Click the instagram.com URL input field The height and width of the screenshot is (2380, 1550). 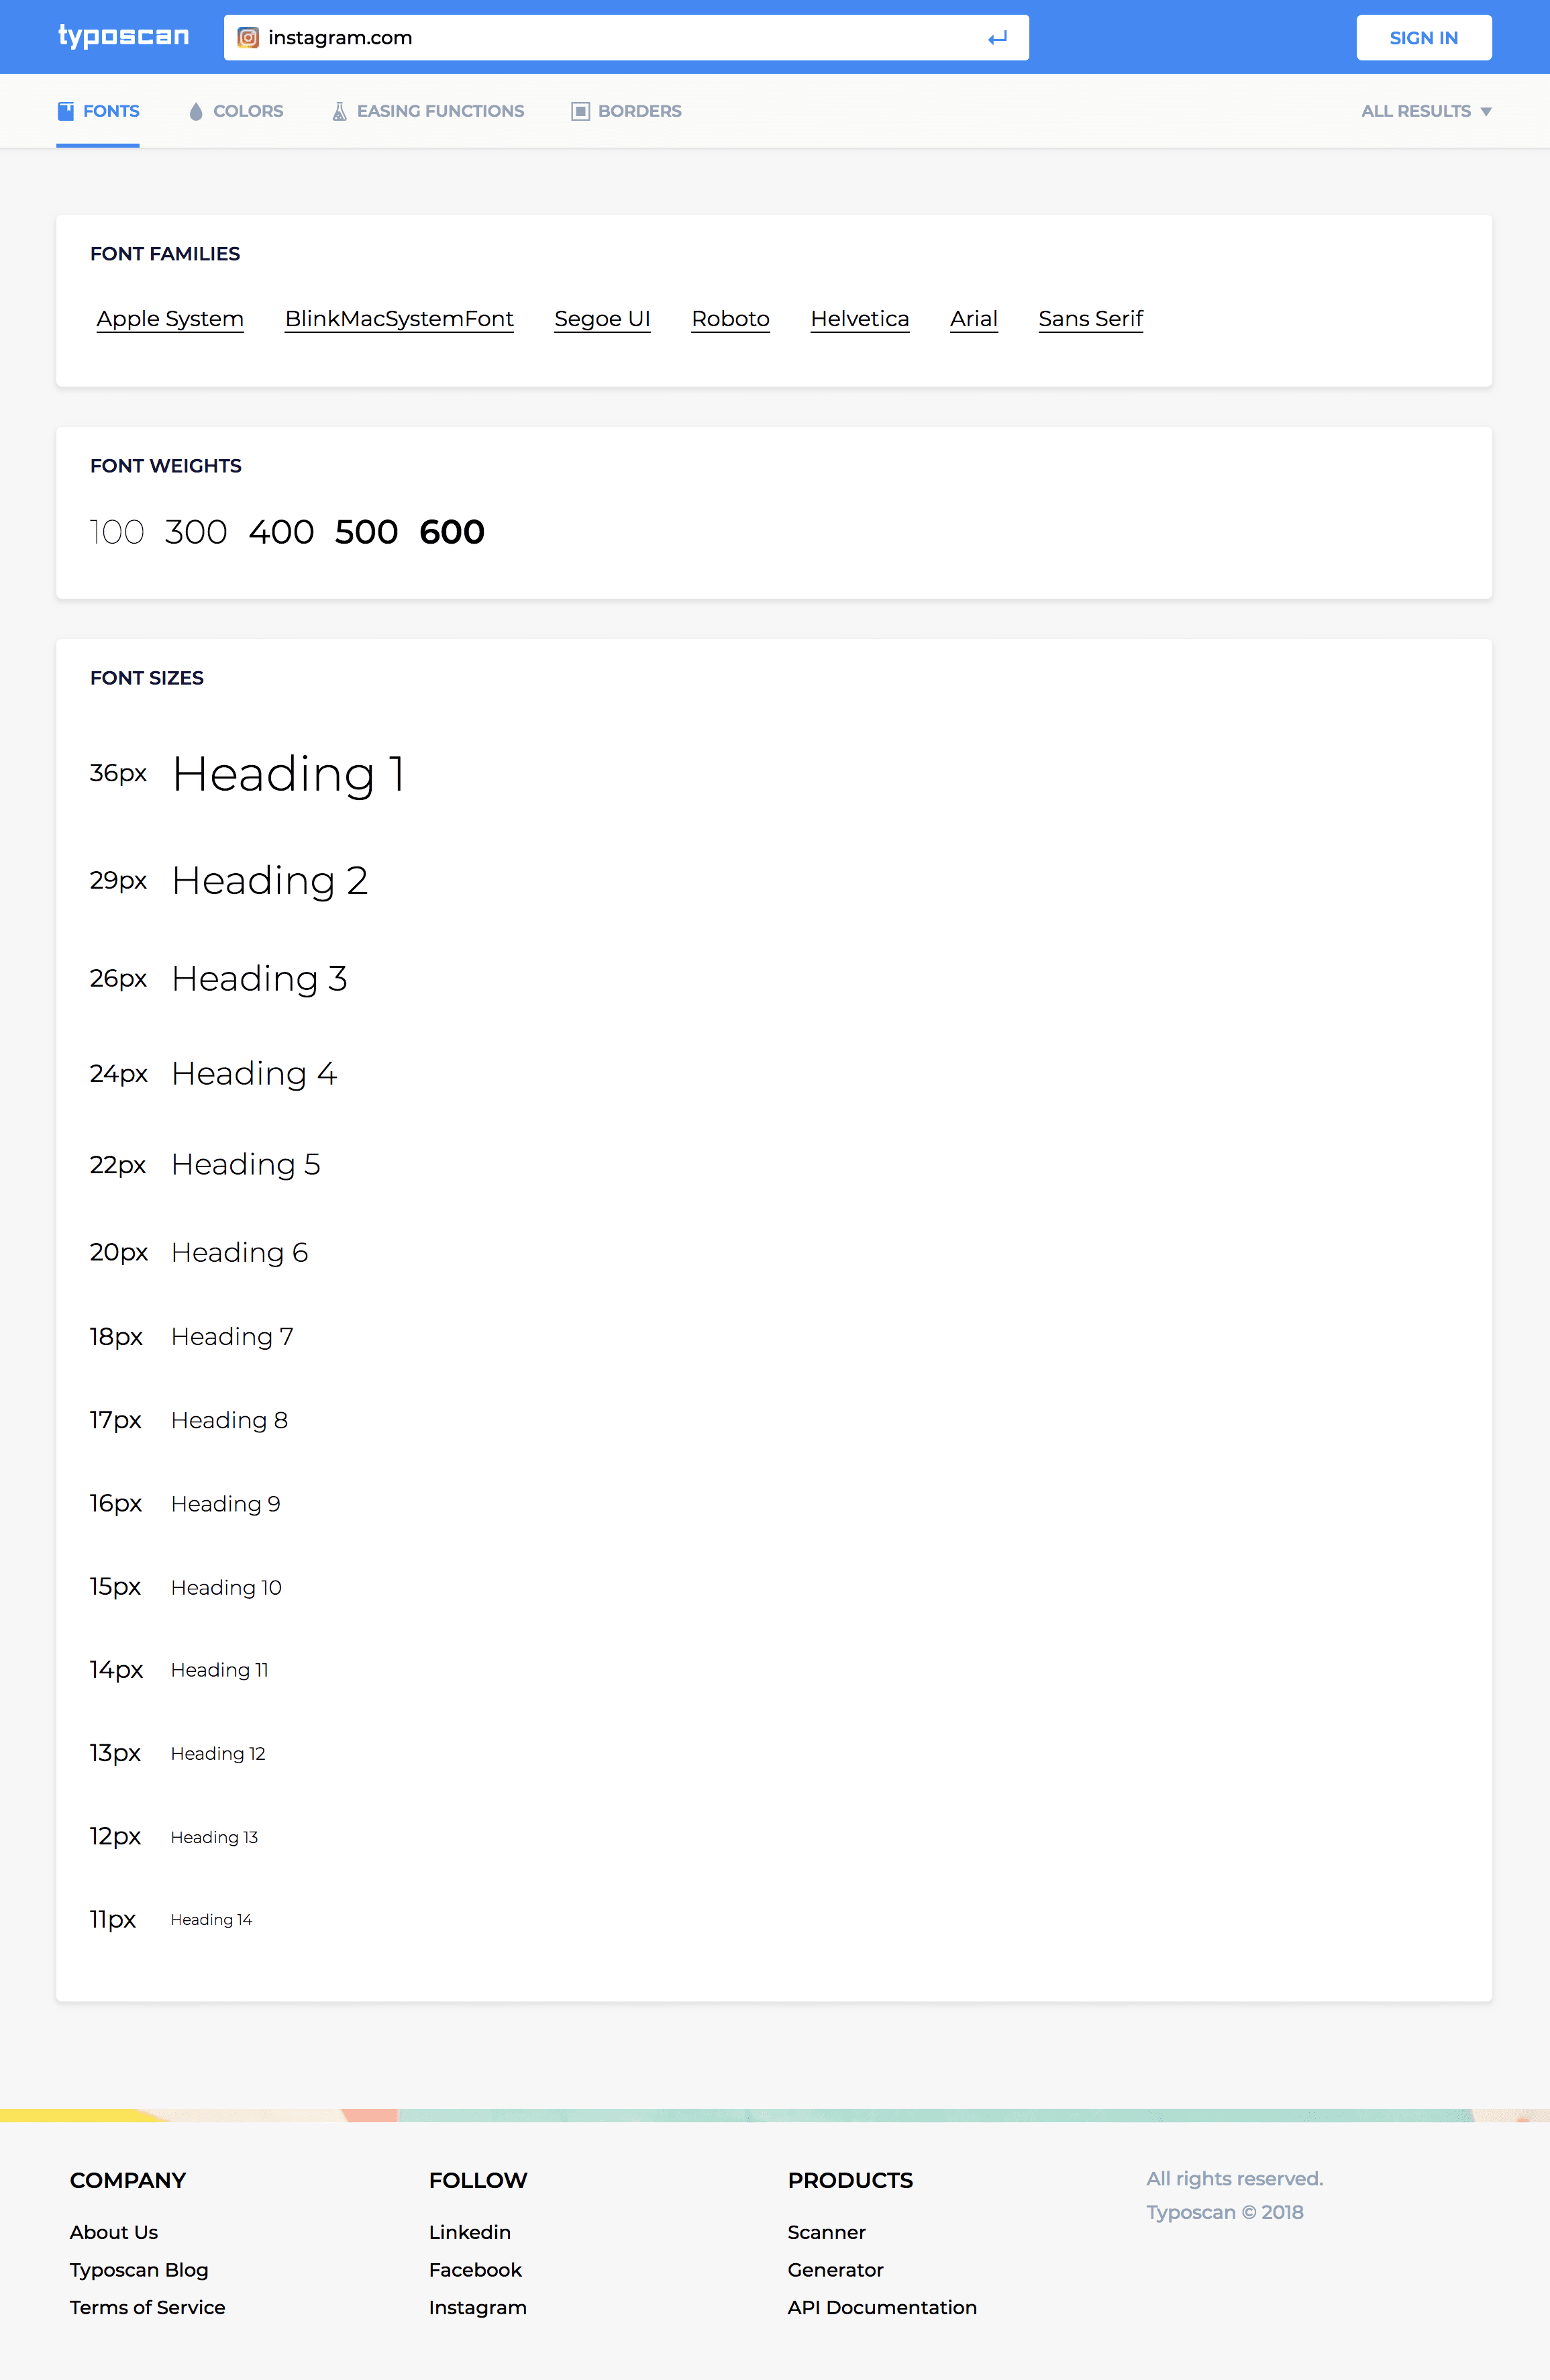tap(620, 38)
